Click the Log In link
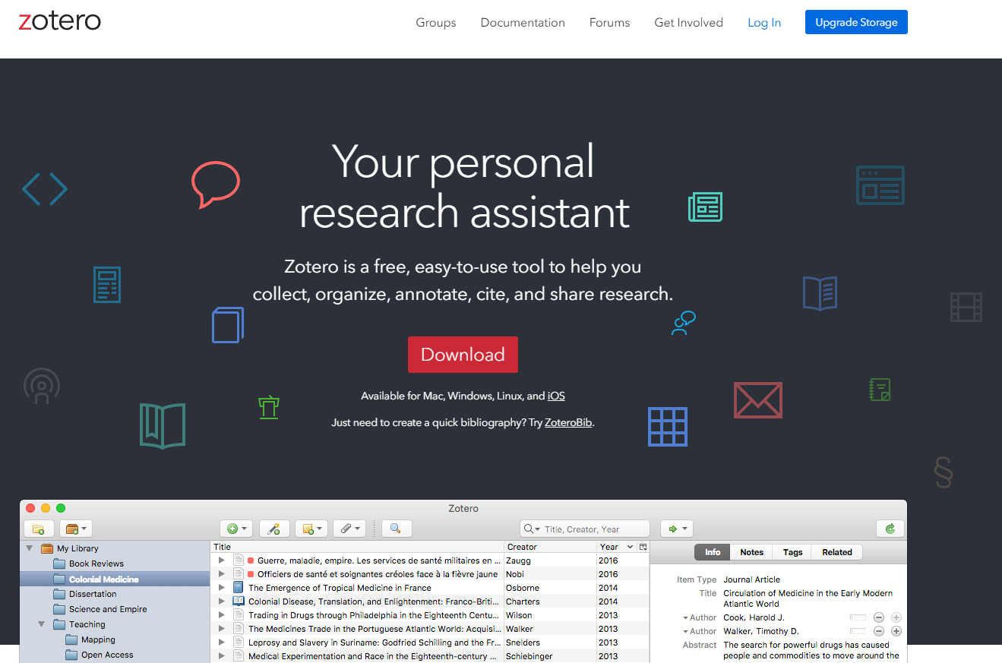The image size is (1002, 663). 764,23
